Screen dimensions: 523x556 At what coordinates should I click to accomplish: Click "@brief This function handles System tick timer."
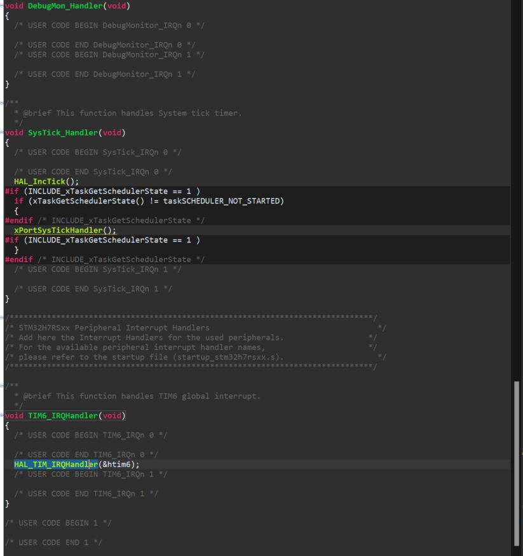point(132,113)
